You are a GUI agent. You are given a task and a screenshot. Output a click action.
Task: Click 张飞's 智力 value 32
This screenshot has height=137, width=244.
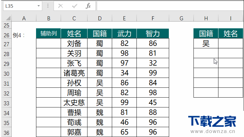click(x=153, y=63)
